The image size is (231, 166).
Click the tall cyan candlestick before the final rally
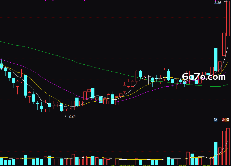tap(216, 59)
